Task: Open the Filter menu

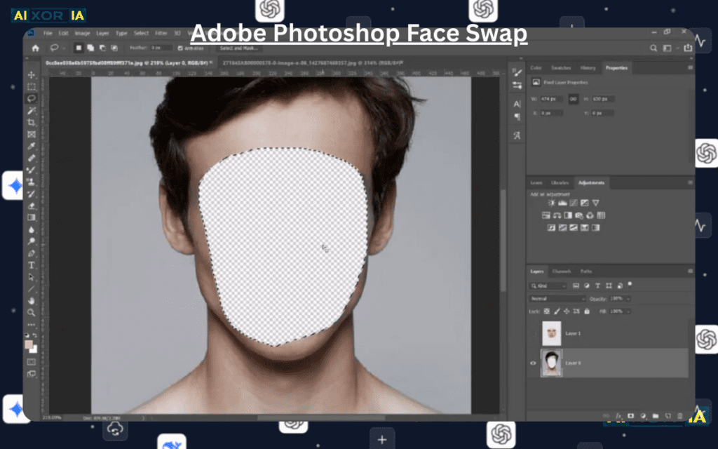Action: [x=161, y=32]
